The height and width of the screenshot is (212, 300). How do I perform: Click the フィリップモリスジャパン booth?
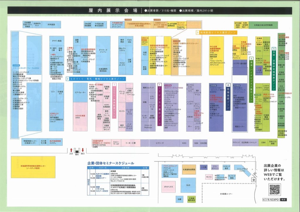[x=242, y=170]
